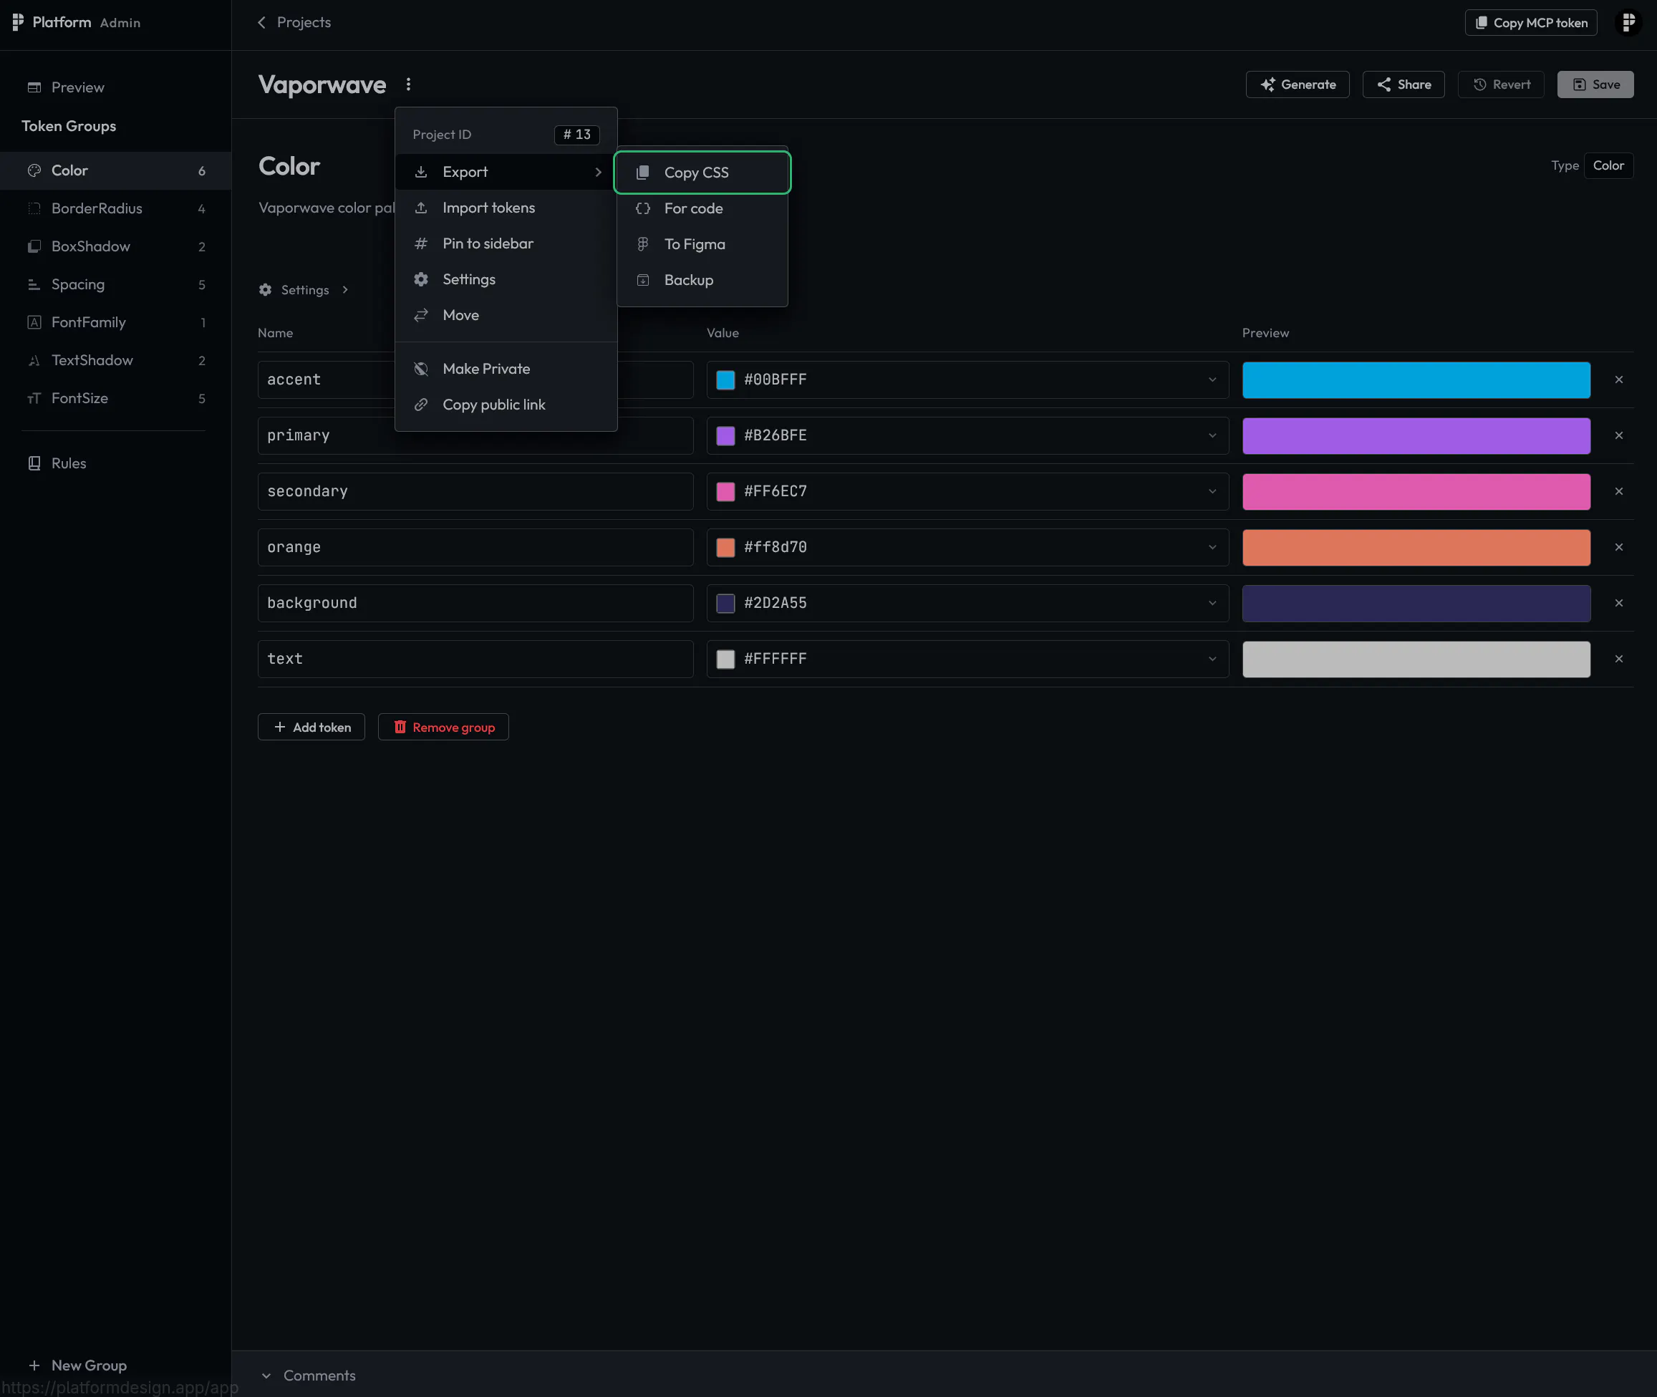This screenshot has width=1657, height=1397.
Task: Click the small #2D2A55 color swatch
Action: (x=725, y=604)
